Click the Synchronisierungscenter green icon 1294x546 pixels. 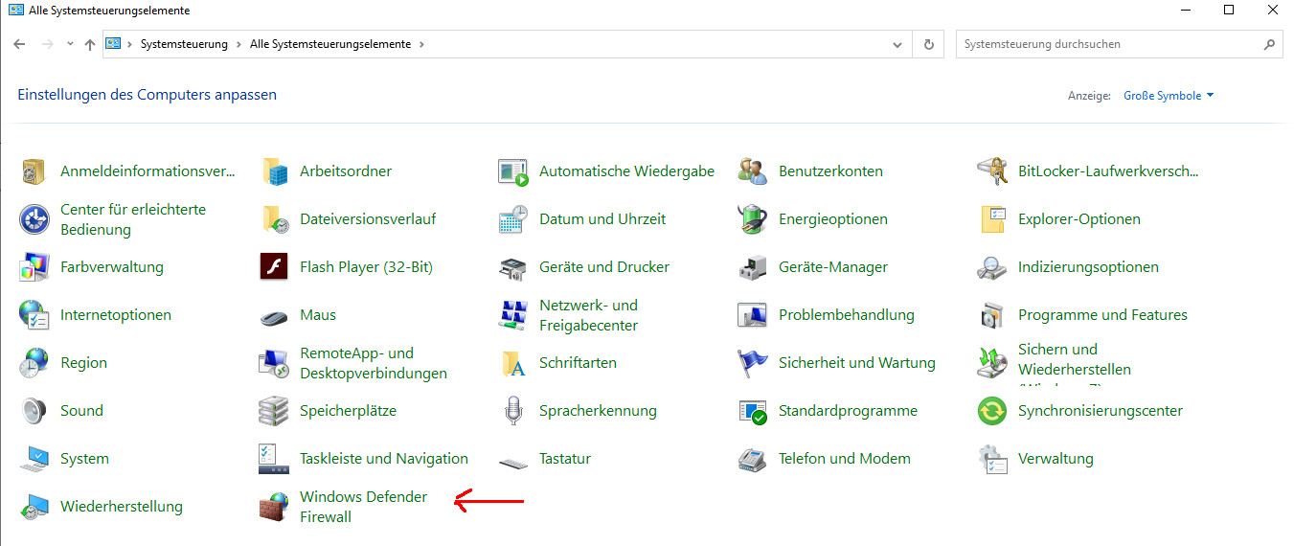(992, 411)
